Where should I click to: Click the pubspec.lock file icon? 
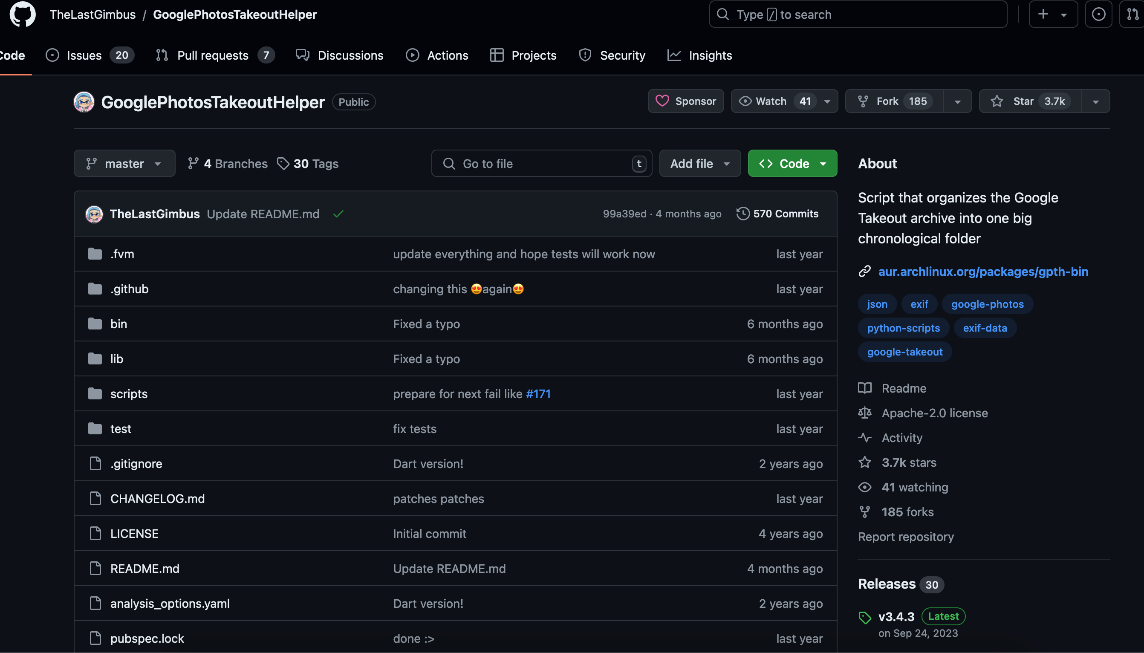click(x=95, y=638)
